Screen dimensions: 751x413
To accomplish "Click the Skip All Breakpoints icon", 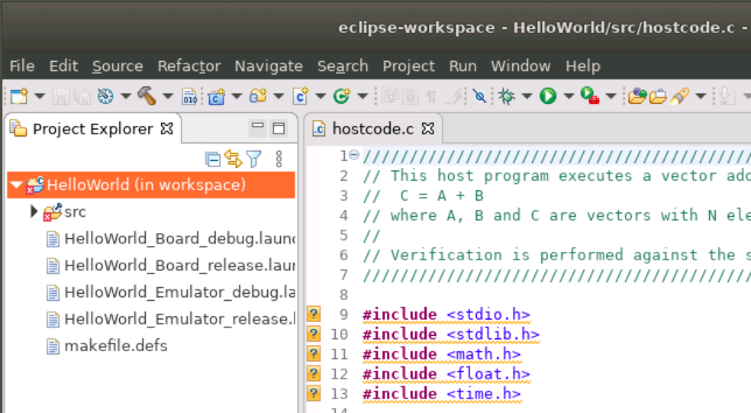I will click(x=479, y=95).
